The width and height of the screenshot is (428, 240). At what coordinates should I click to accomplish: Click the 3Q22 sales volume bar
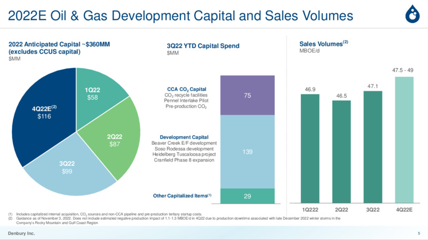point(373,147)
